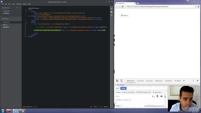Open Event Listeners sidebar tab
Screen dimensions: 201x113
(x=128, y=92)
